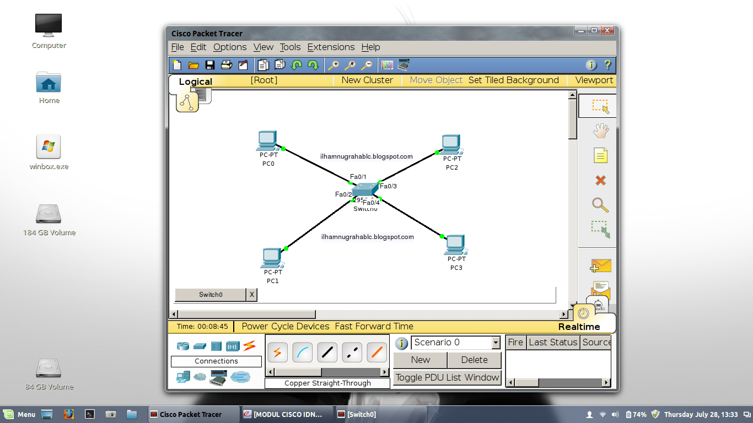Open the Scenario 0 dropdown

coord(494,343)
